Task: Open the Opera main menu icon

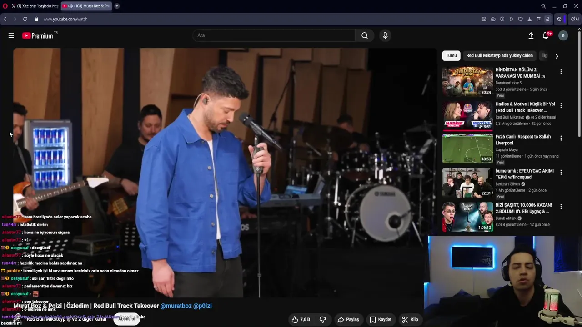Action: (5, 6)
